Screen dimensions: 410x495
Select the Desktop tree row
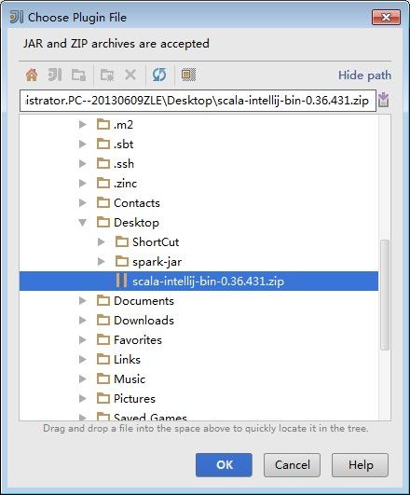198,222
